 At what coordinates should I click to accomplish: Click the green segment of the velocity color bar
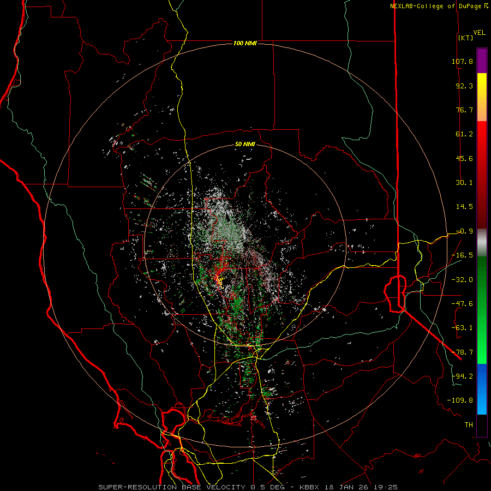coord(482,310)
